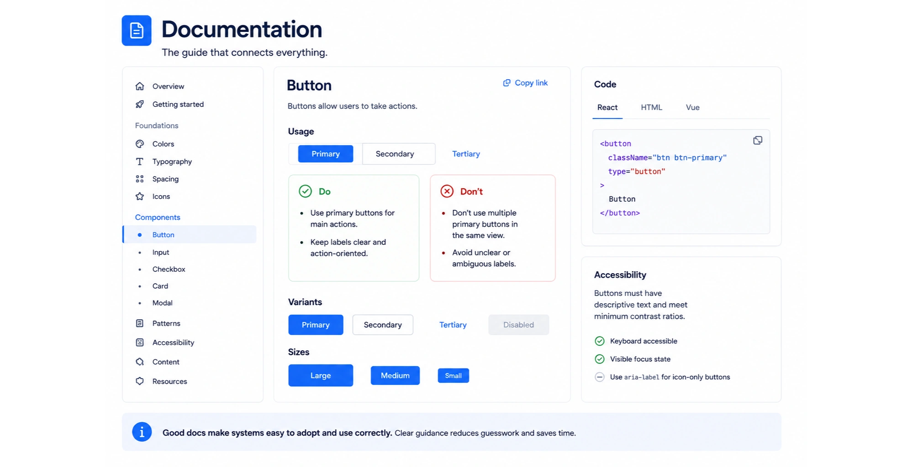Click the Documentation page title

pos(242,29)
